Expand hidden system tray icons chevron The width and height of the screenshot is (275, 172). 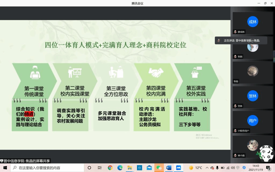(207, 168)
